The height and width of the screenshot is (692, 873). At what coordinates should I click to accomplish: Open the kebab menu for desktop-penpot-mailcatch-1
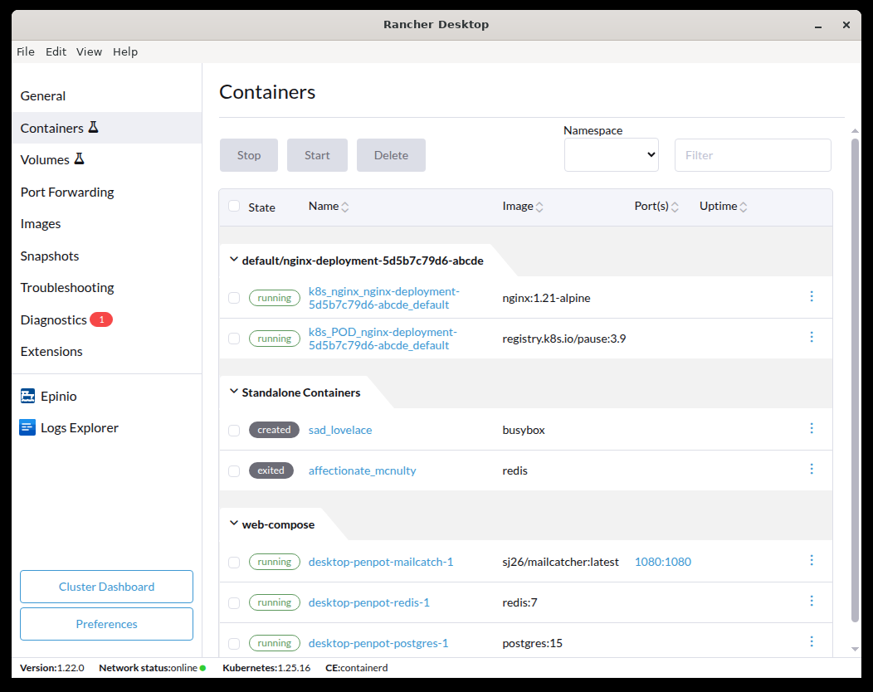812,559
